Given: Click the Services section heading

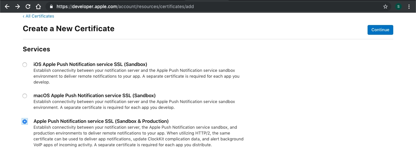Looking at the screenshot, I should click(36, 49).
